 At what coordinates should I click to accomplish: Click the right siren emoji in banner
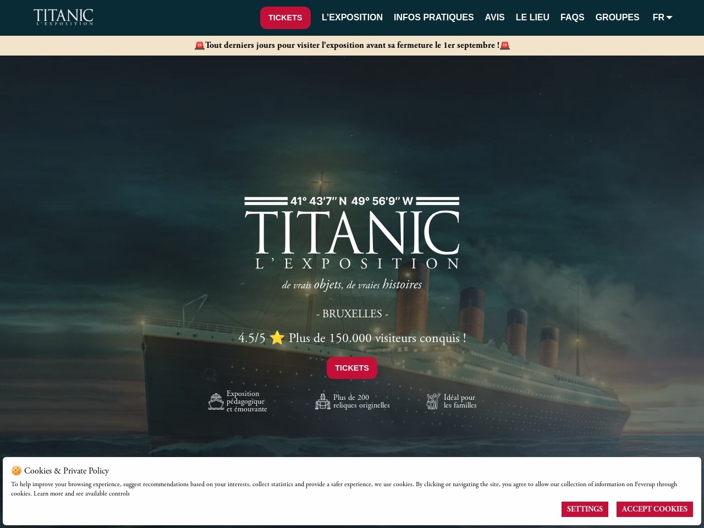(505, 45)
